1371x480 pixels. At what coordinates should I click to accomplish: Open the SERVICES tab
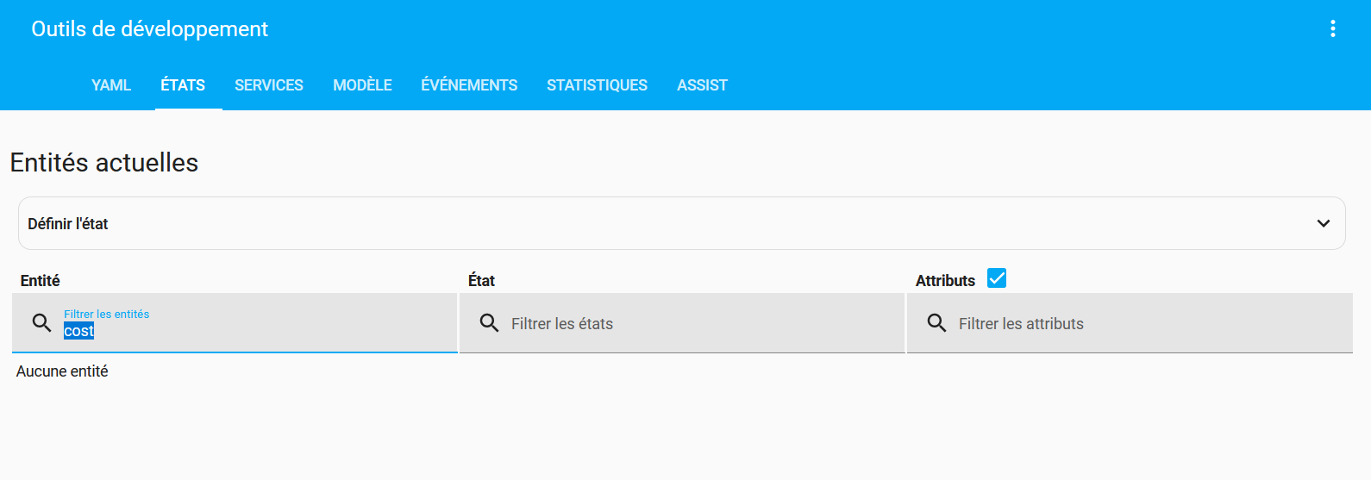coord(269,85)
